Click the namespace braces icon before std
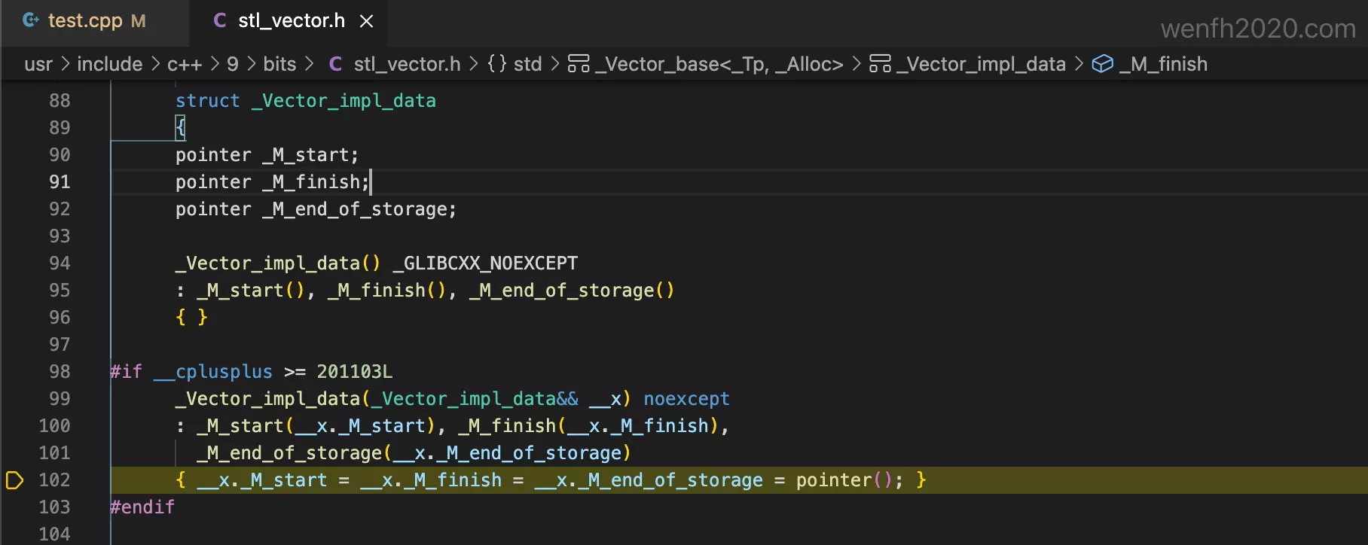This screenshot has width=1368, height=545. (x=497, y=64)
